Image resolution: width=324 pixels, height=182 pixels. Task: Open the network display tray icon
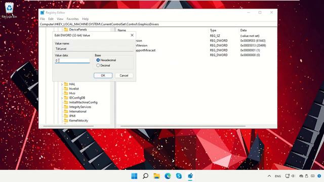[287, 176]
